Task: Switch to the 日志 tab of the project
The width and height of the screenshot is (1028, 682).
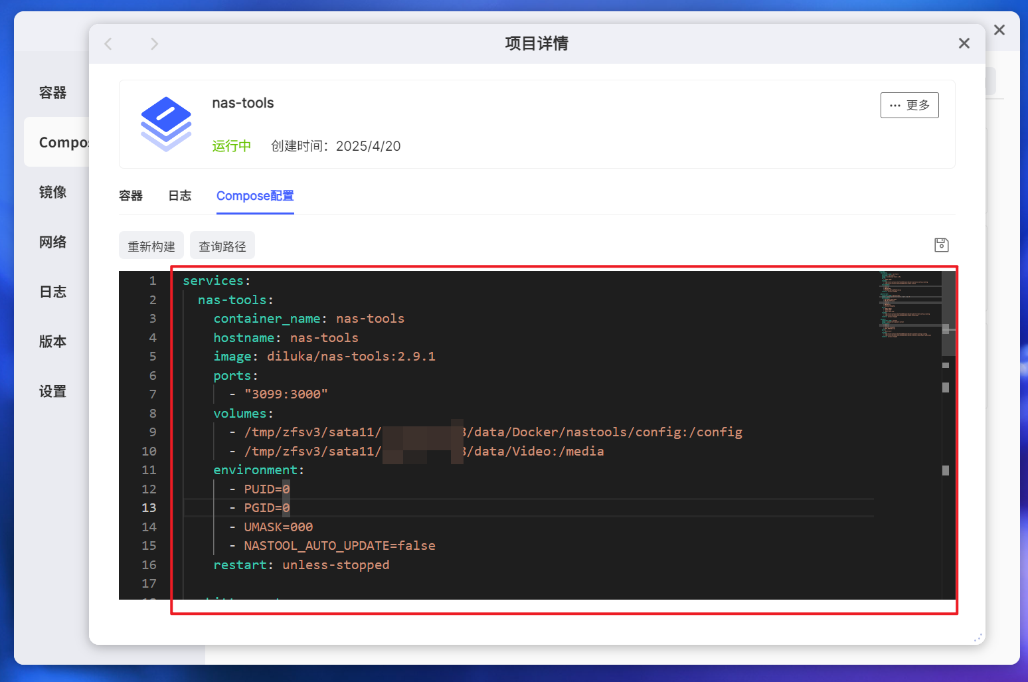Action: click(179, 196)
